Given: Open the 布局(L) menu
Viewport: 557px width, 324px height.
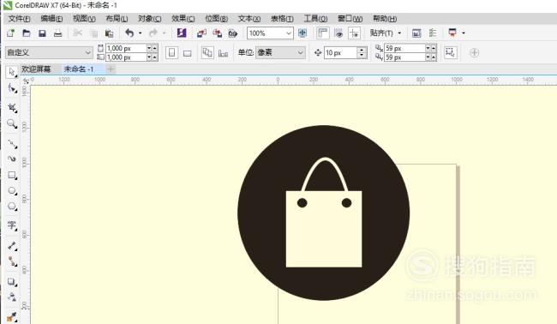Looking at the screenshot, I should 117,19.
